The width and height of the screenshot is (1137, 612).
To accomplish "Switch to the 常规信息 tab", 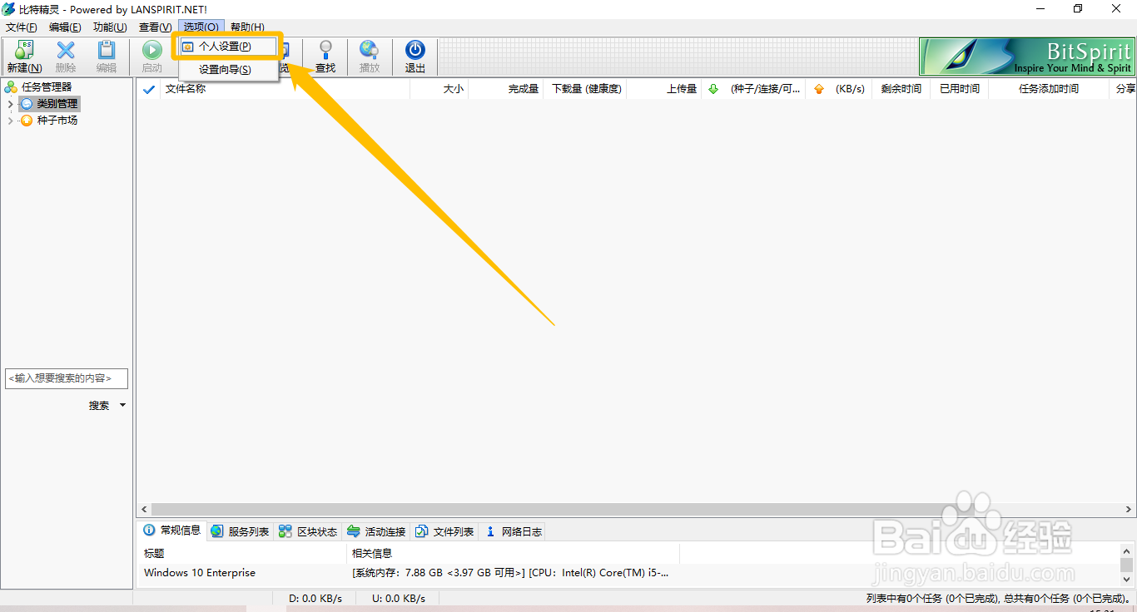I will (x=172, y=531).
